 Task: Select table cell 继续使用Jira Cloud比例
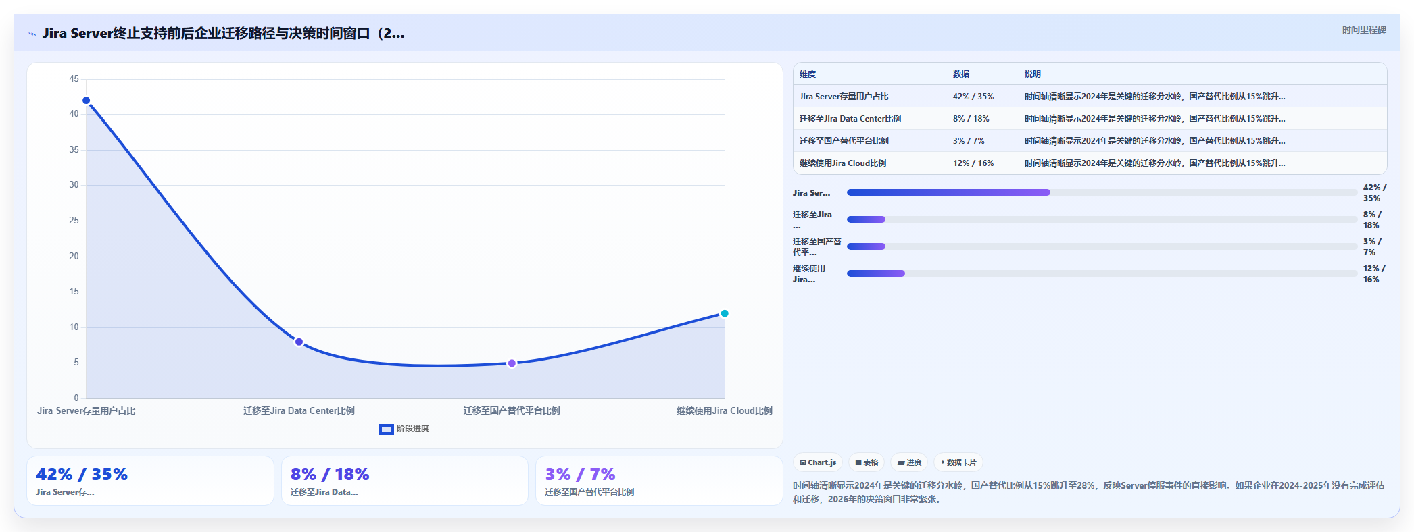(843, 163)
